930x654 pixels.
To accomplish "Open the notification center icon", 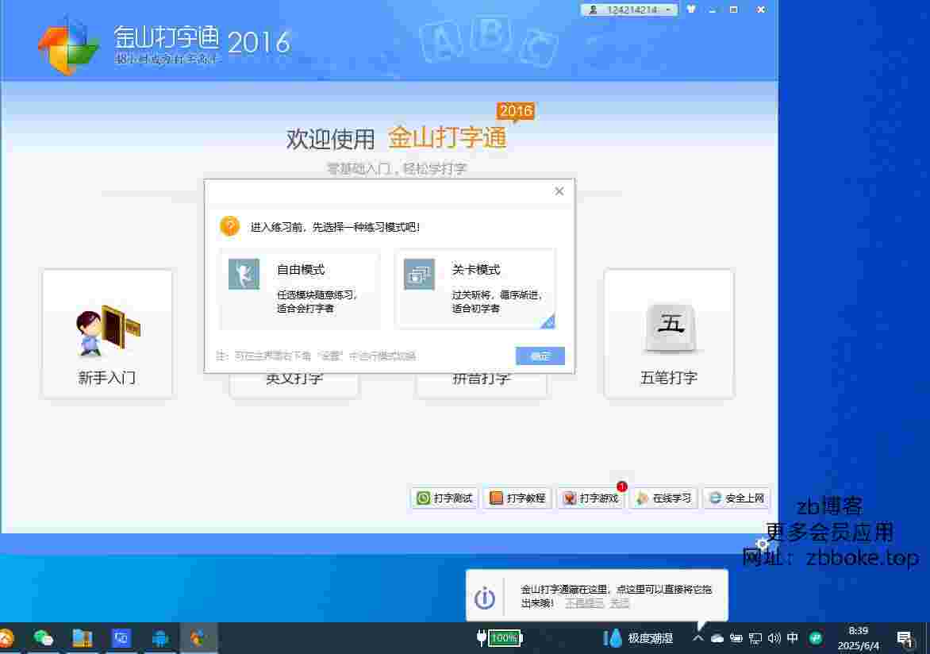I will click(x=904, y=639).
